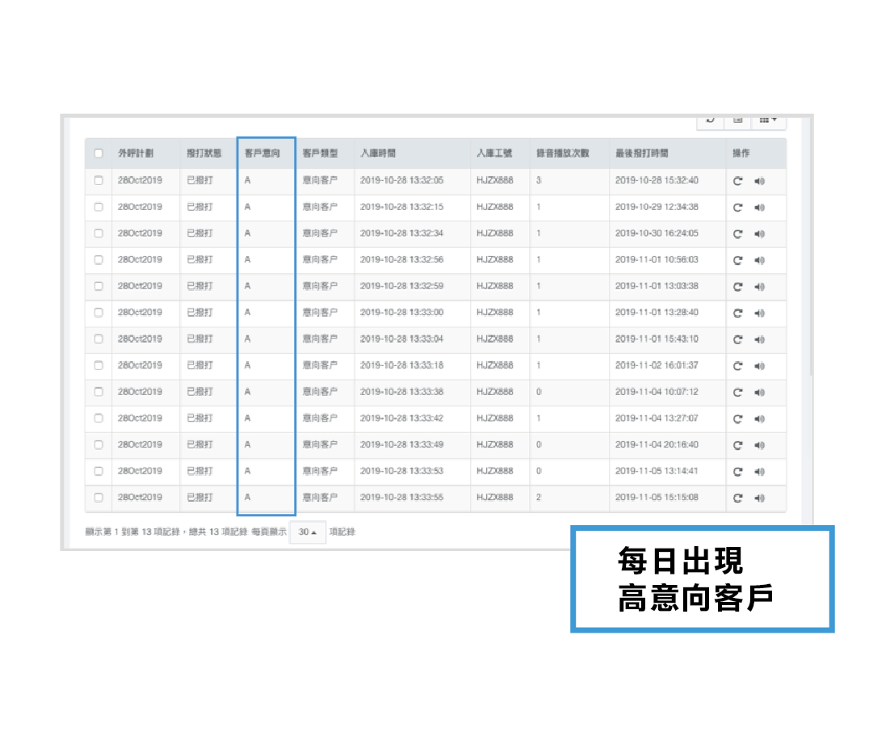This screenshot has width=873, height=753.
Task: Select the 2019-11-04 13:27:07 last dial time
Action: (657, 418)
